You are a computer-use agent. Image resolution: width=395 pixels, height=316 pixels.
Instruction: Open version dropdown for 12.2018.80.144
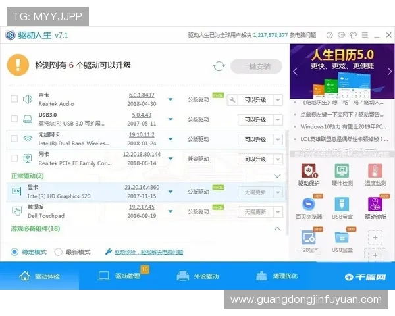click(171, 159)
